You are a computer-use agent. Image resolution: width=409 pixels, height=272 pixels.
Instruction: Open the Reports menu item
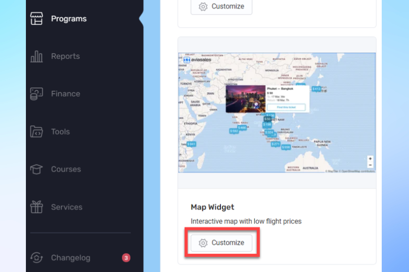[65, 56]
